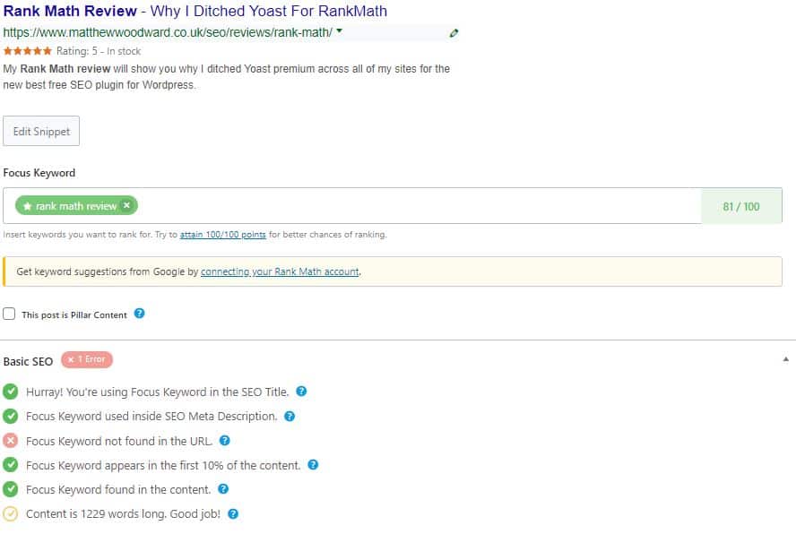This screenshot has width=796, height=534.
Task: Enable the This post is Pillar Content checkbox
Action: [9, 314]
